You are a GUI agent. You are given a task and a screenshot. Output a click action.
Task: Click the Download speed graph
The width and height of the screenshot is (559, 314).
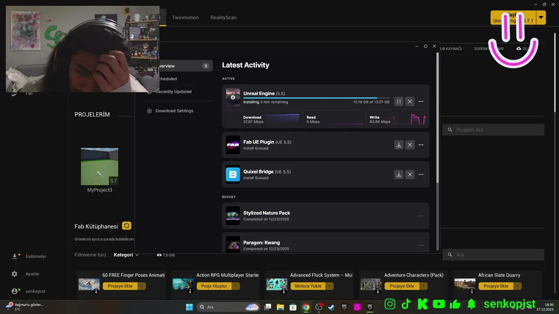coord(283,119)
